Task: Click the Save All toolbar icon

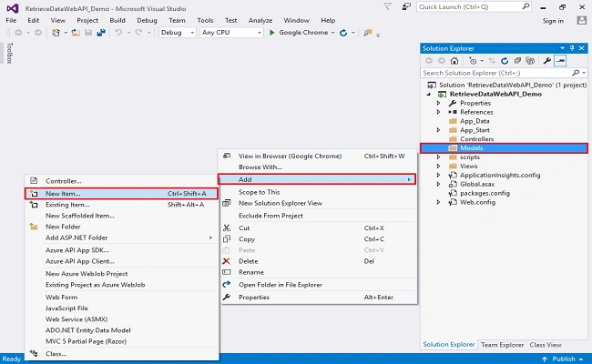Action: [x=101, y=33]
